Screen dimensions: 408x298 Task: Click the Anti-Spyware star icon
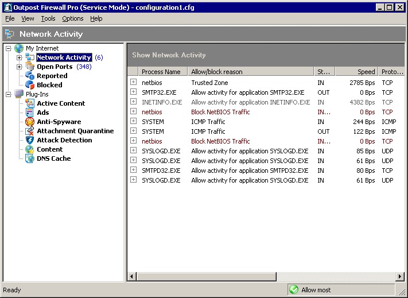(x=30, y=122)
